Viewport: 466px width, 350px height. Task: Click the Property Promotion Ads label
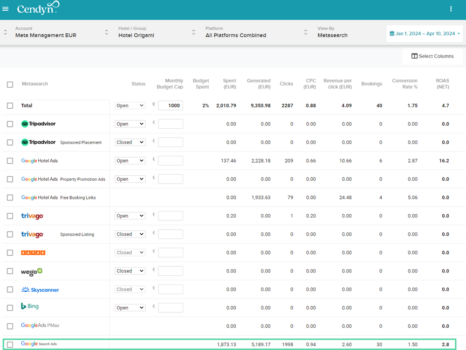(82, 179)
